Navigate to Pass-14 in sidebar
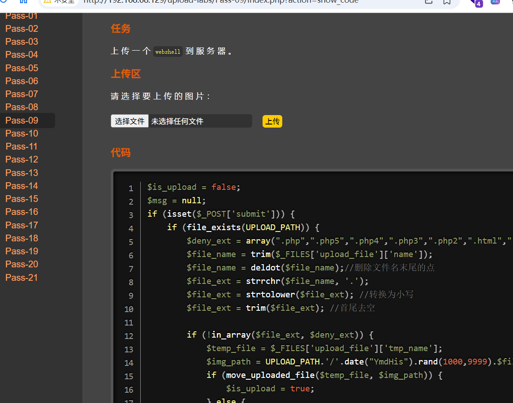 point(22,186)
